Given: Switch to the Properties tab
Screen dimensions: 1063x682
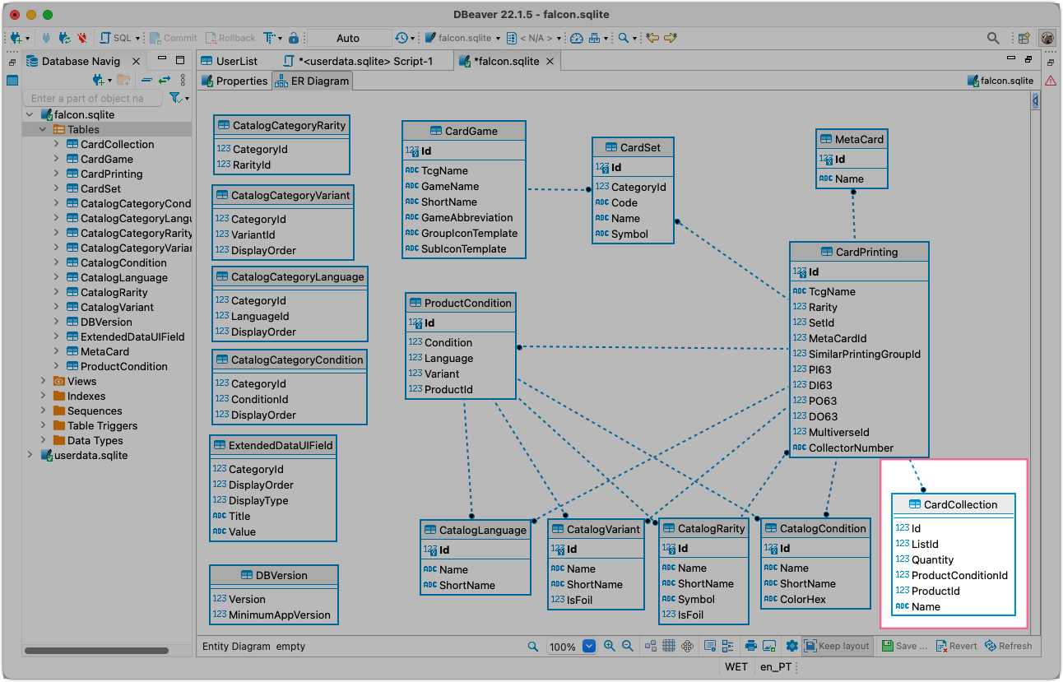Looking at the screenshot, I should [x=234, y=81].
